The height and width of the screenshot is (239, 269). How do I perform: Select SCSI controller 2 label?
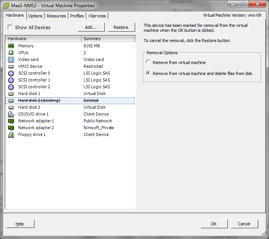point(34,87)
